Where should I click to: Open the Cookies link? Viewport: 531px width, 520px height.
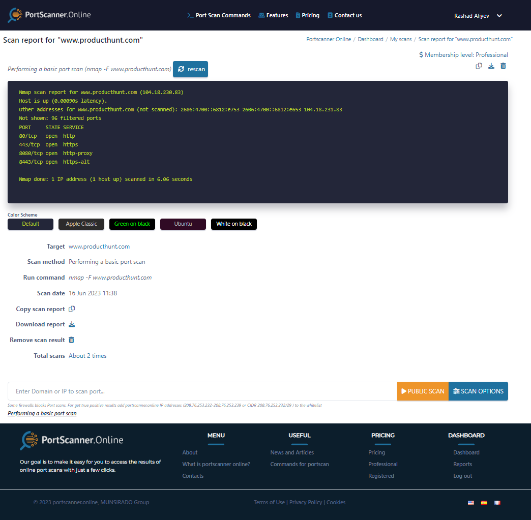pos(336,502)
